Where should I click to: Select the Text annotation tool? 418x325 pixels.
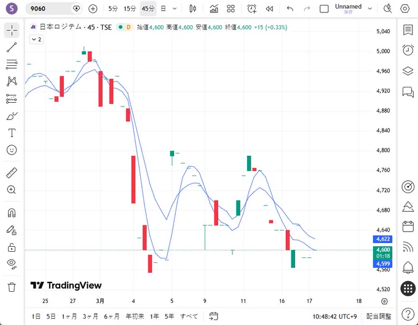click(x=12, y=133)
